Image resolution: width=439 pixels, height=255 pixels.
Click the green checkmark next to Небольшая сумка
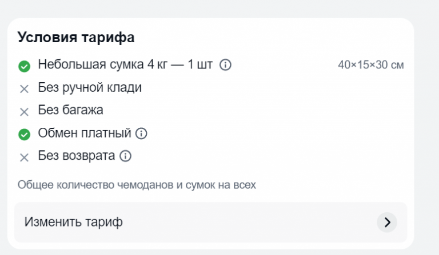click(x=24, y=66)
